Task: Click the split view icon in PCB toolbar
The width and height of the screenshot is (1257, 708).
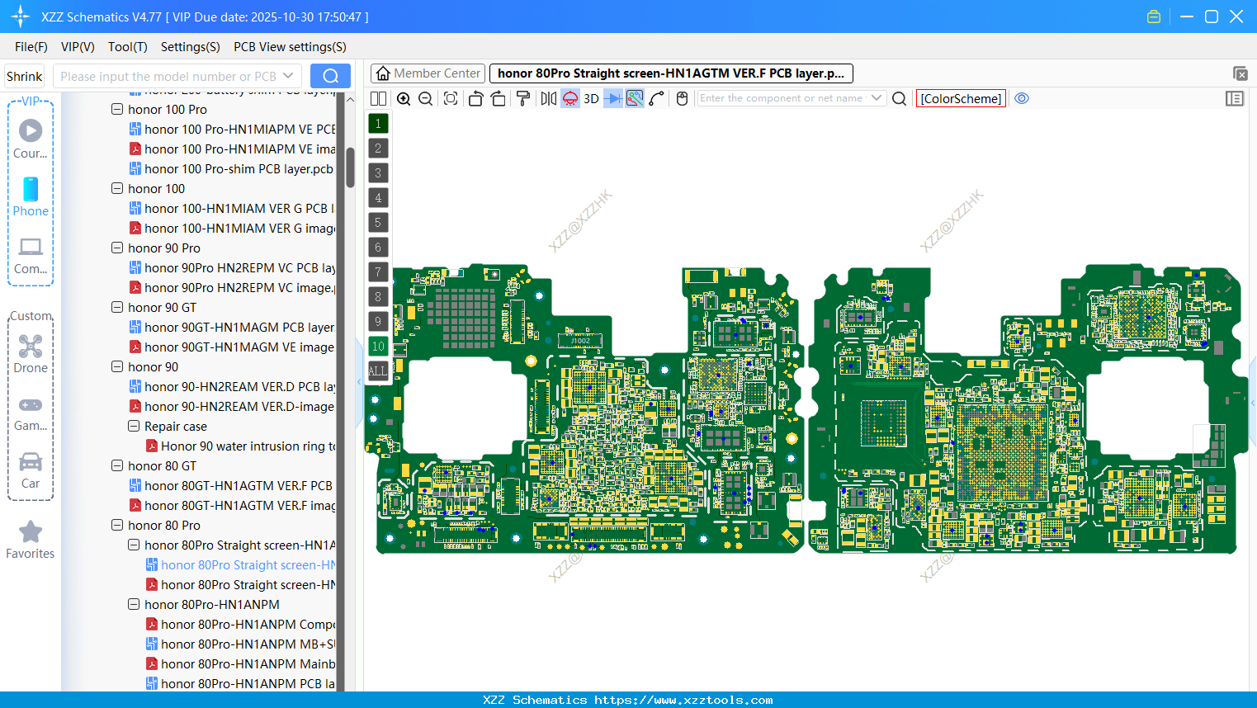Action: [x=378, y=98]
